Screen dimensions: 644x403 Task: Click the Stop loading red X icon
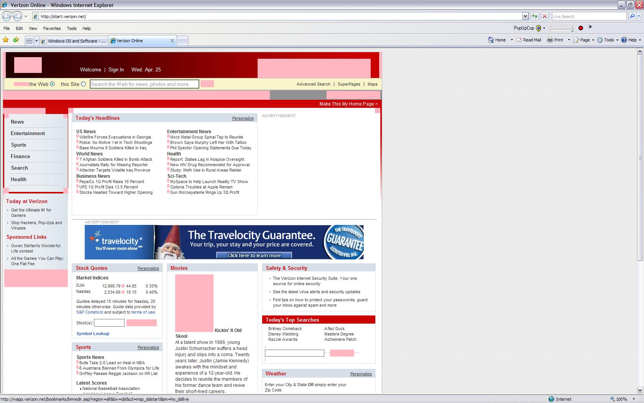click(544, 16)
